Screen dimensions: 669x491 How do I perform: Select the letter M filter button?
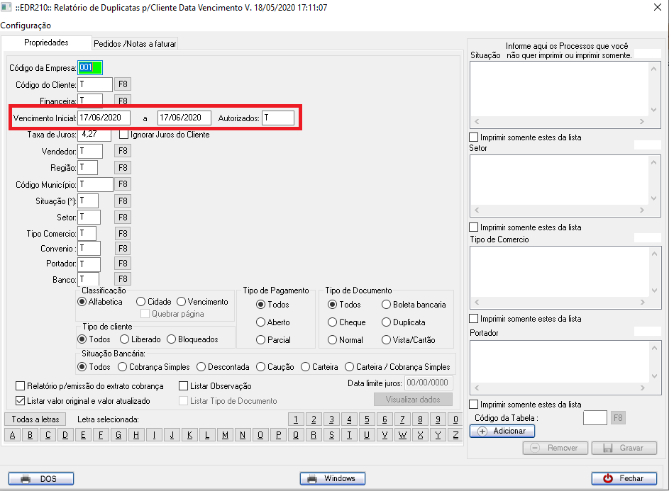[x=226, y=435]
